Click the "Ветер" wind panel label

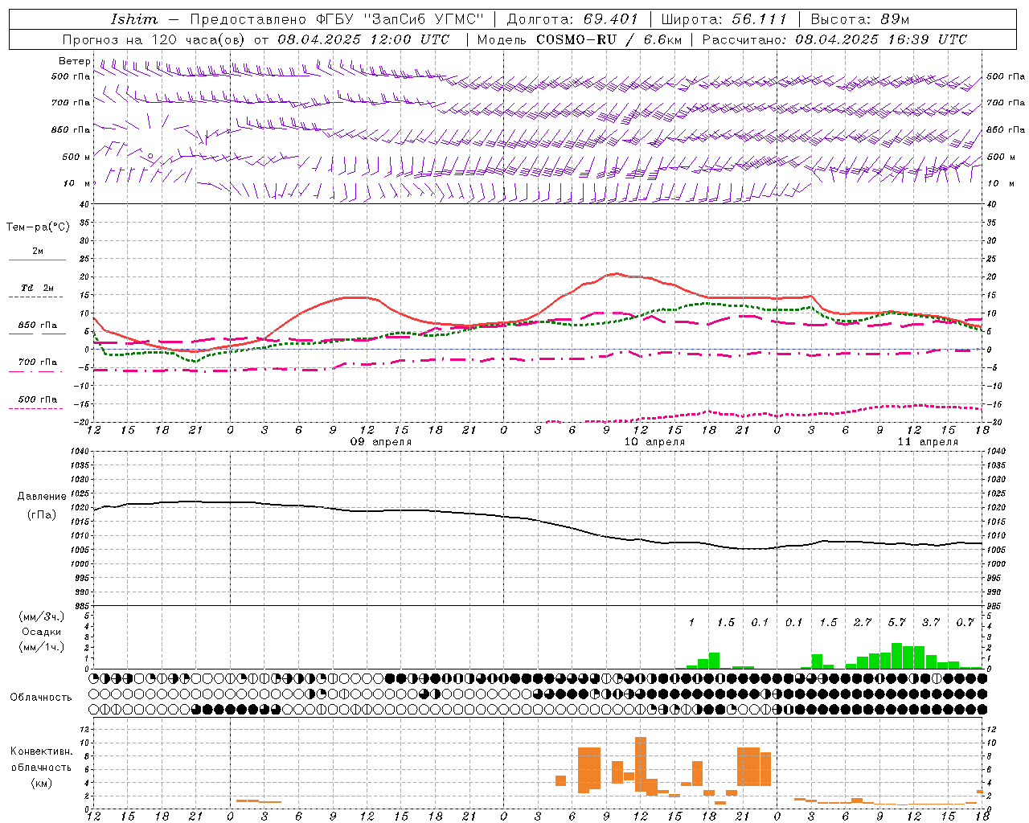point(75,61)
